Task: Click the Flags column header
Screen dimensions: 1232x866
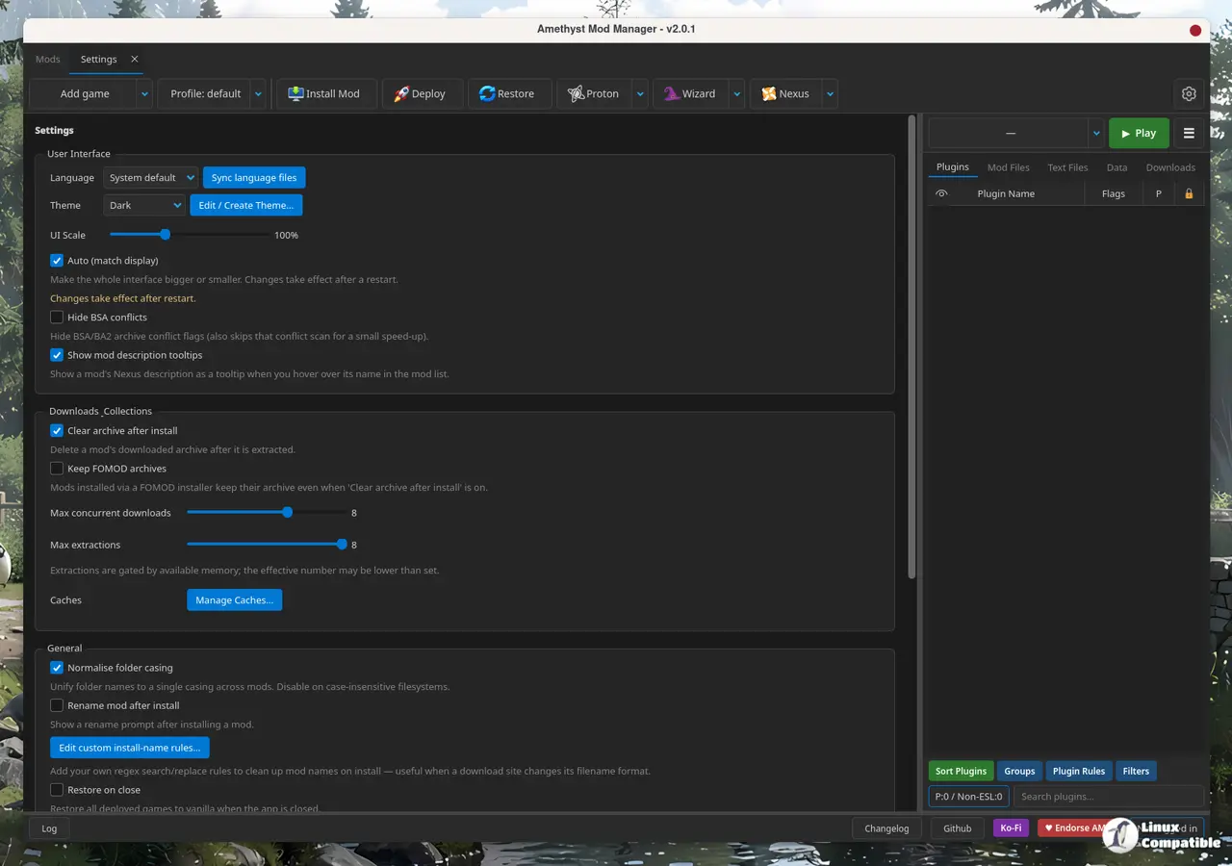Action: tap(1114, 193)
